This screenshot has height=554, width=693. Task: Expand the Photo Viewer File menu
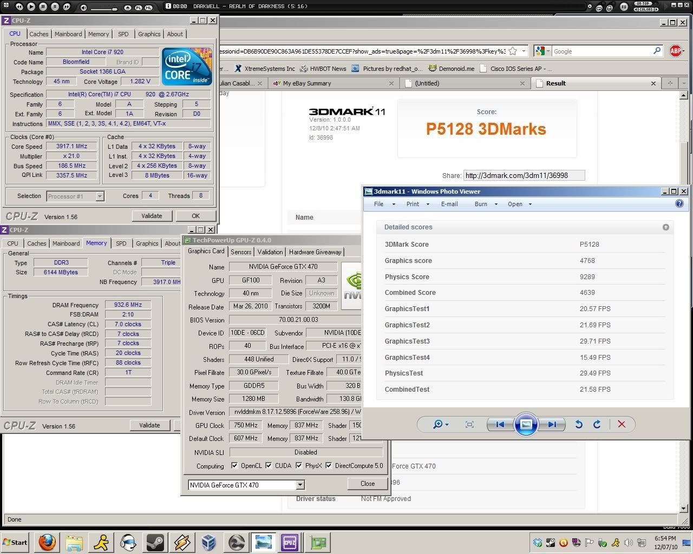384,204
